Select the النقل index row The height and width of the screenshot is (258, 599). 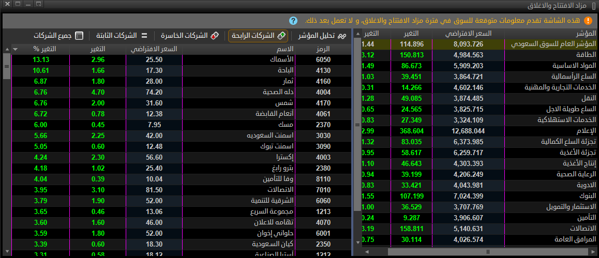point(479,98)
